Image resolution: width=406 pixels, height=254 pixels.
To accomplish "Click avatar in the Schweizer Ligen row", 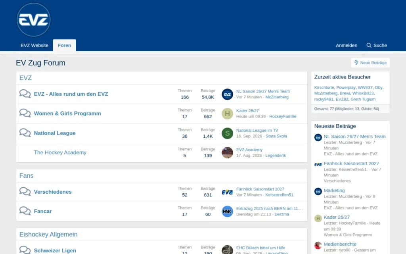I will pyautogui.click(x=227, y=250).
